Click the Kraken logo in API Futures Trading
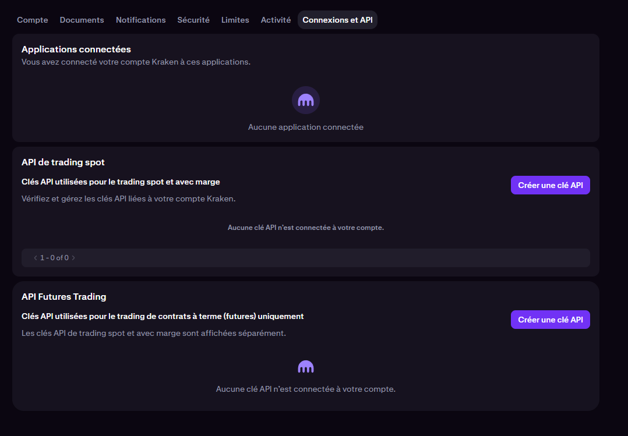The width and height of the screenshot is (628, 436). [x=306, y=367]
